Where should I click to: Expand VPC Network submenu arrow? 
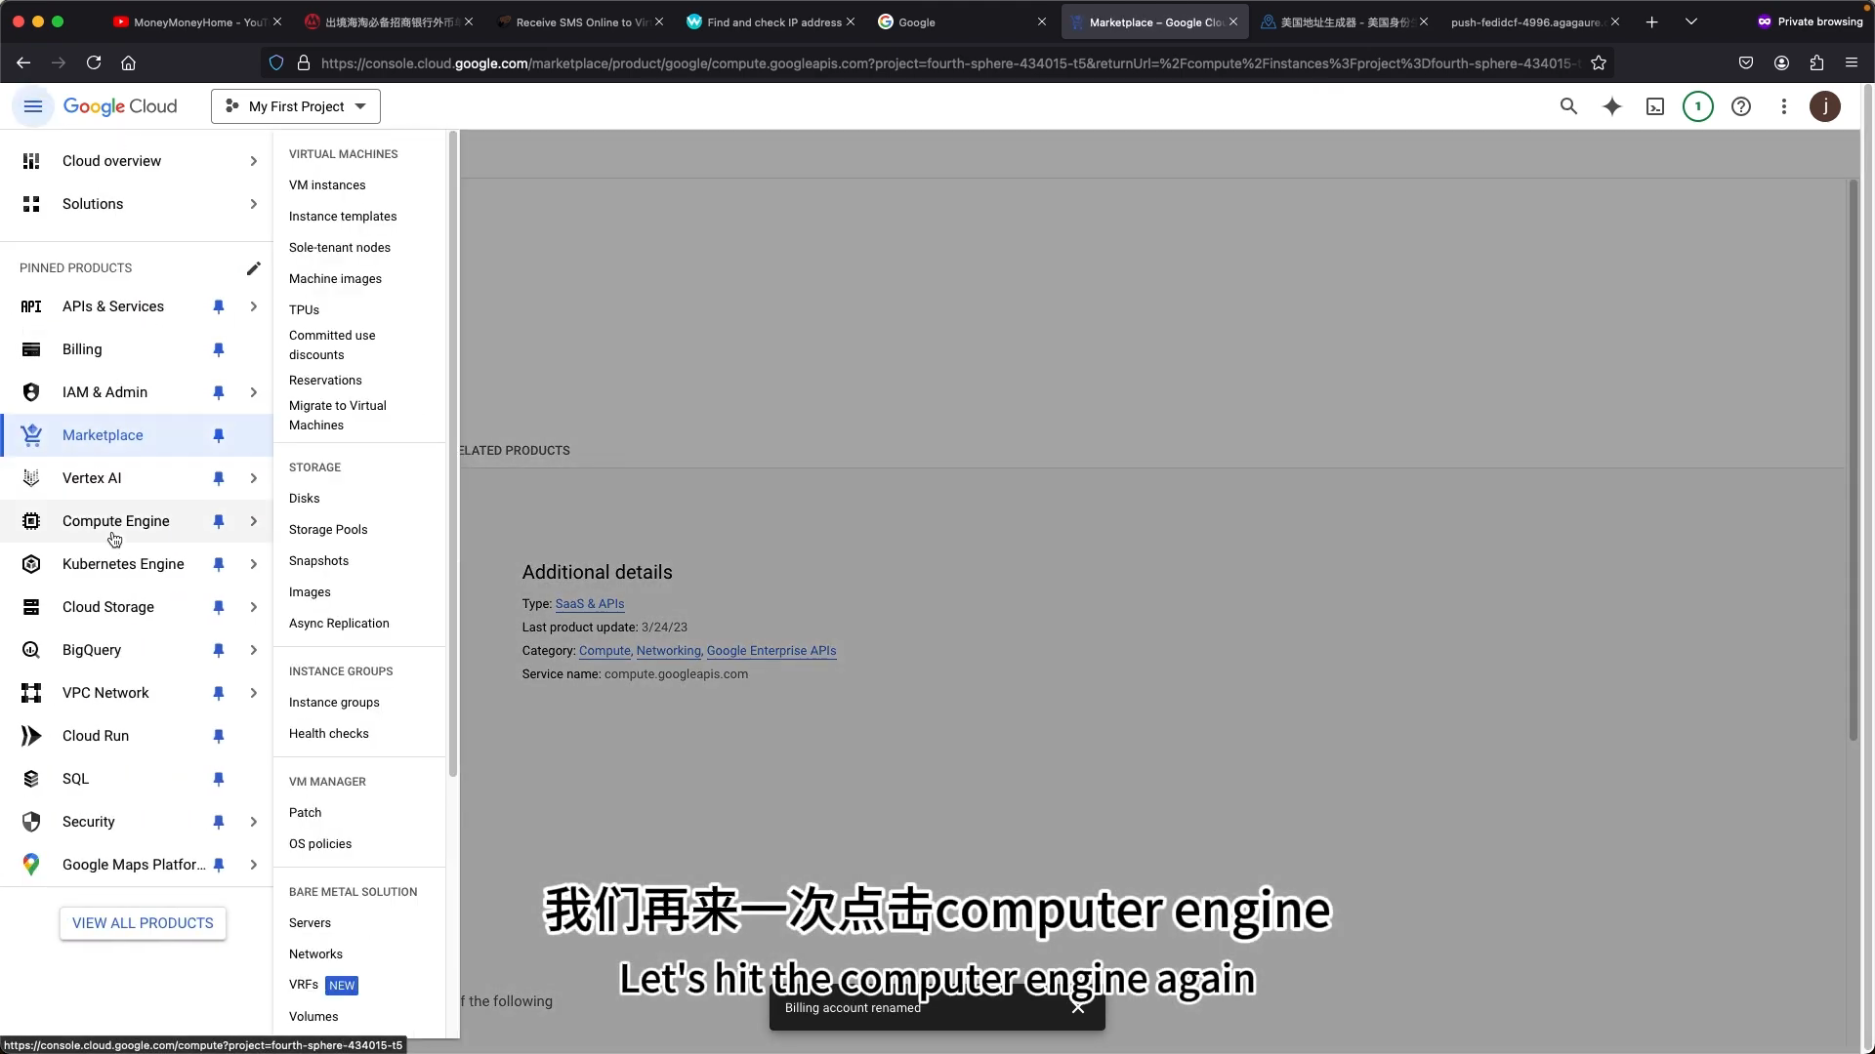point(253,693)
